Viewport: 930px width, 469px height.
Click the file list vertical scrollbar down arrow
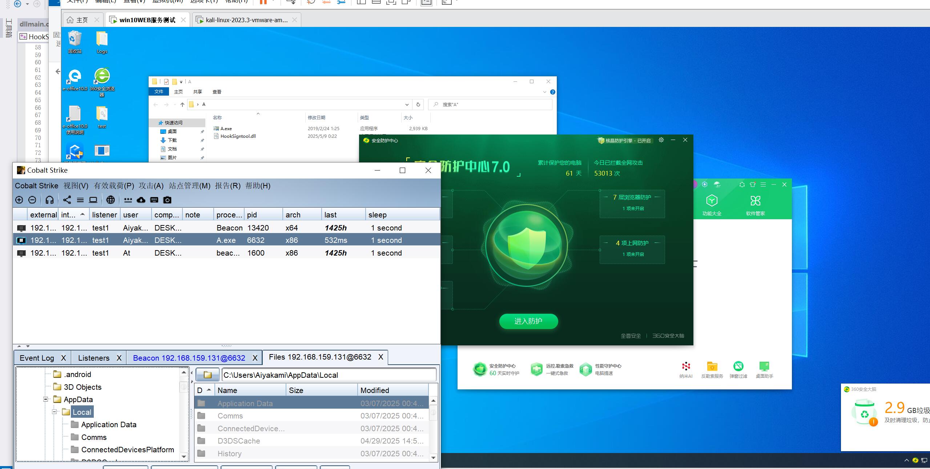433,458
